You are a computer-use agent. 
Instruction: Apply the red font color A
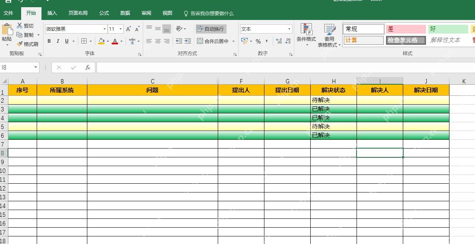click(115, 41)
